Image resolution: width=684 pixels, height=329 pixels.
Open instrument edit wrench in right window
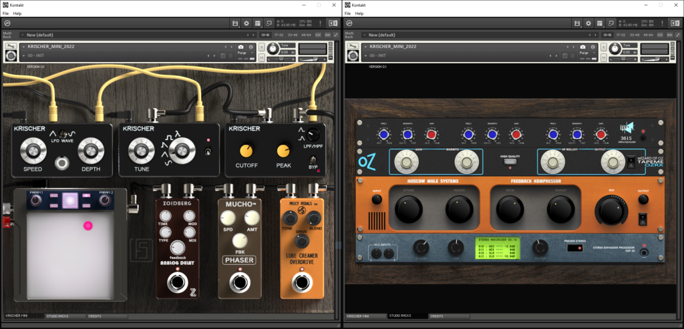(x=353, y=46)
